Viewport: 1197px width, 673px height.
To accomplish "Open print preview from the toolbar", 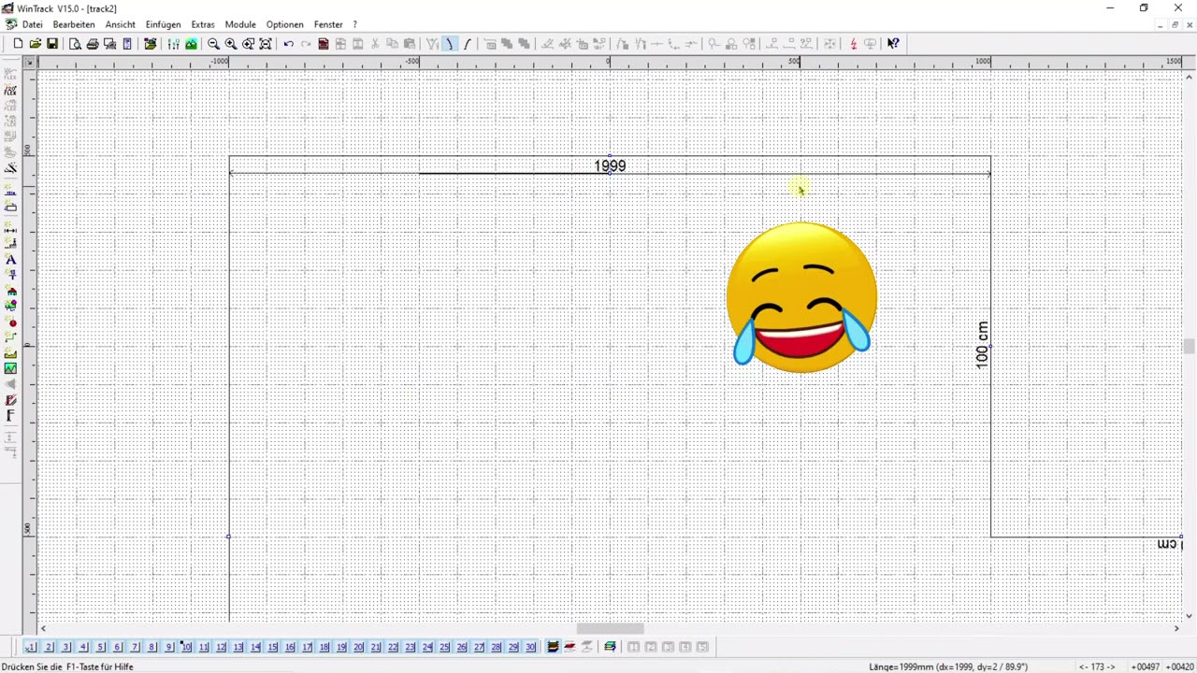I will 76,44.
